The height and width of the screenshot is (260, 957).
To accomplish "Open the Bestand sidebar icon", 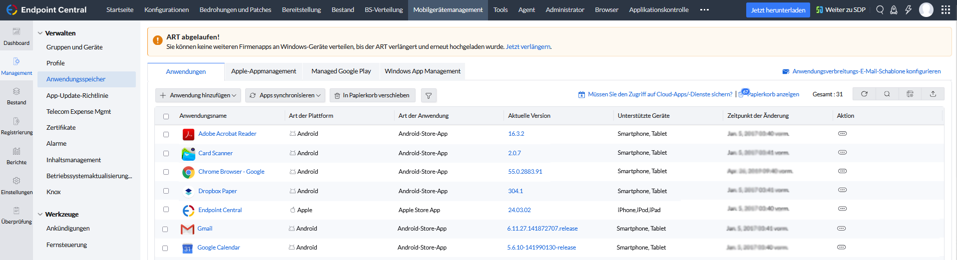I will point(16,96).
